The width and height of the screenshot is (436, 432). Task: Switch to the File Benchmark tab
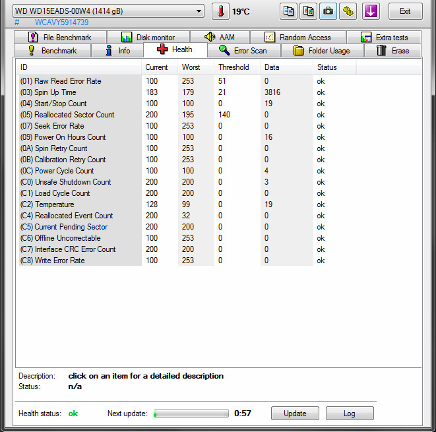point(60,37)
